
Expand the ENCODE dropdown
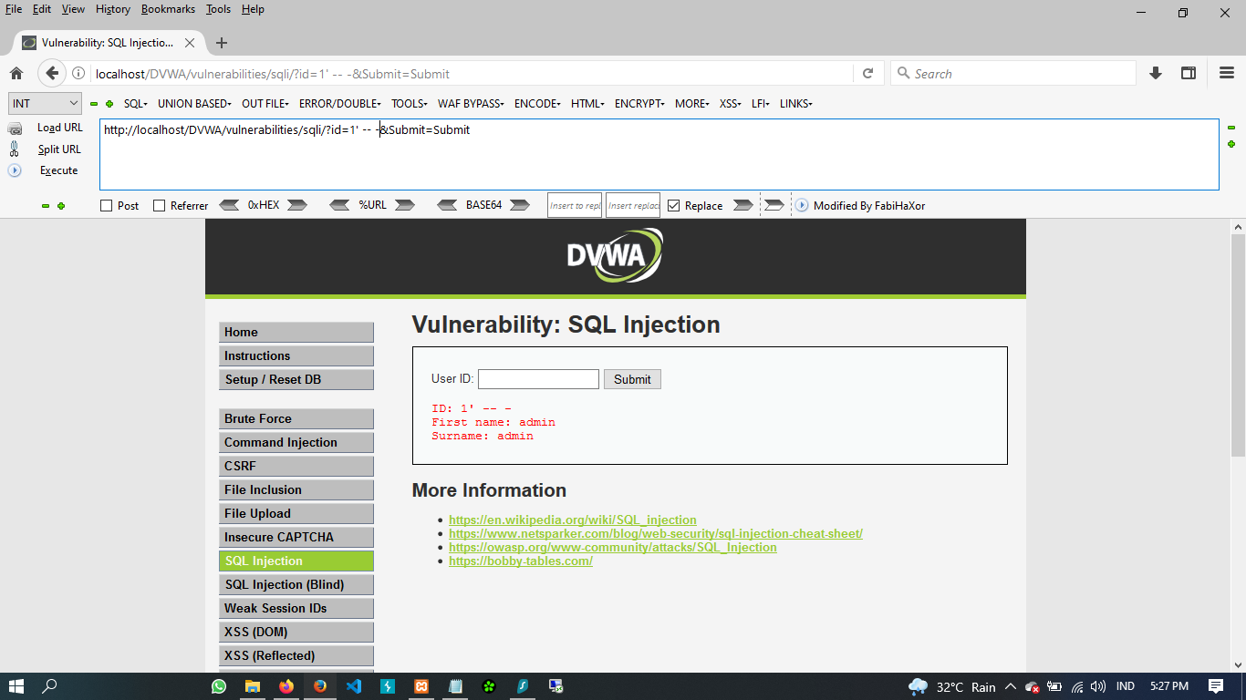pyautogui.click(x=537, y=104)
